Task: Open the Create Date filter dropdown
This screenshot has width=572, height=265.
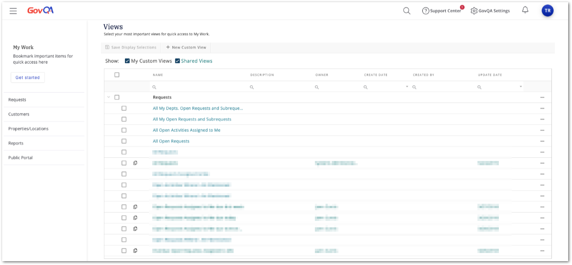Action: (406, 86)
